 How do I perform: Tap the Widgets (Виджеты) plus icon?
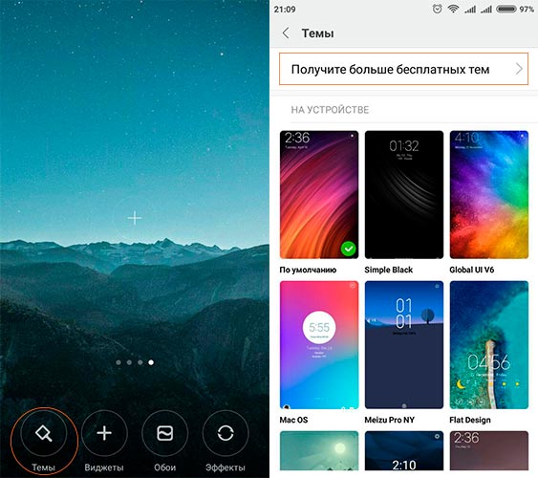(104, 433)
